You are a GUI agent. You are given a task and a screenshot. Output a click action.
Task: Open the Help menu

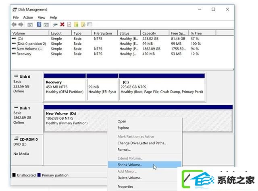pos(53,17)
